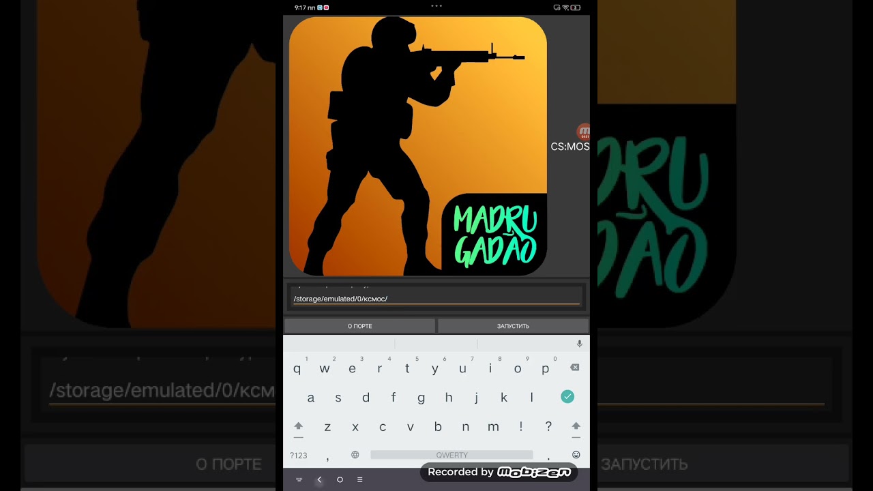Tap the t key
873x491 pixels.
(407, 369)
